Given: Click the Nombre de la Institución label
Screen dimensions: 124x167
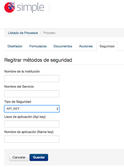Looking at the screenshot, I should 22,71.
